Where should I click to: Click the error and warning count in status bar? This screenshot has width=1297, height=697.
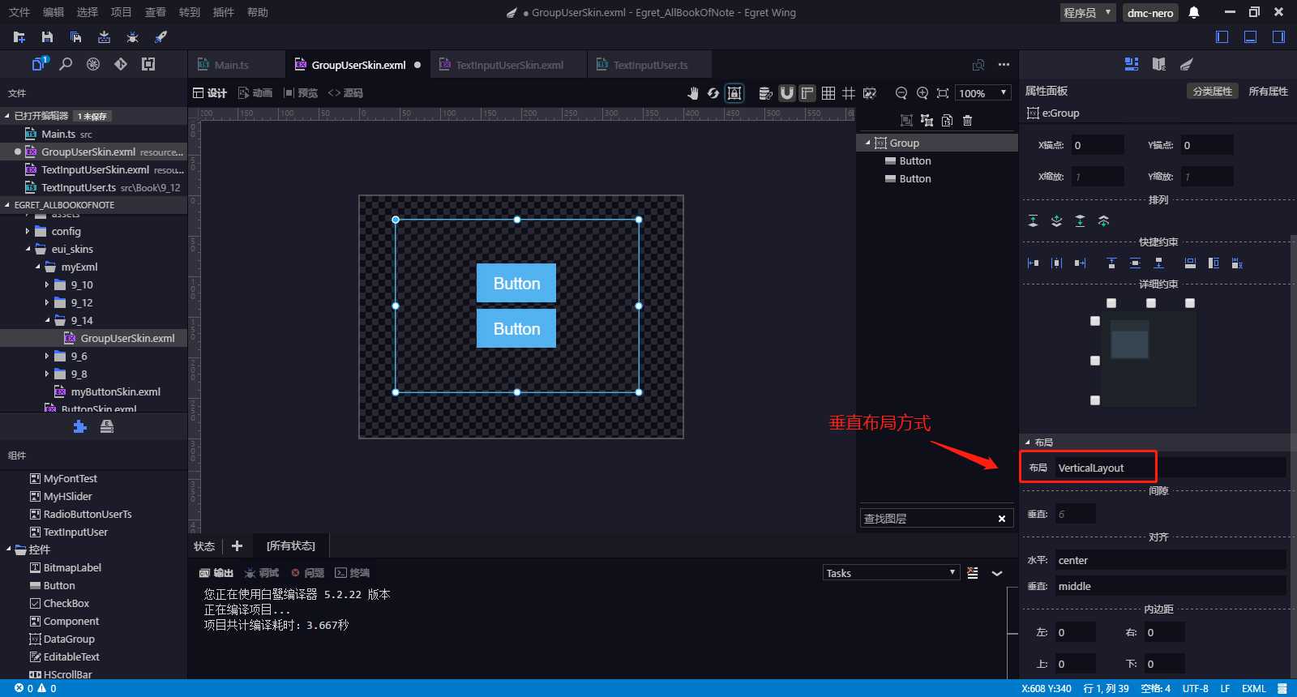click(36, 688)
